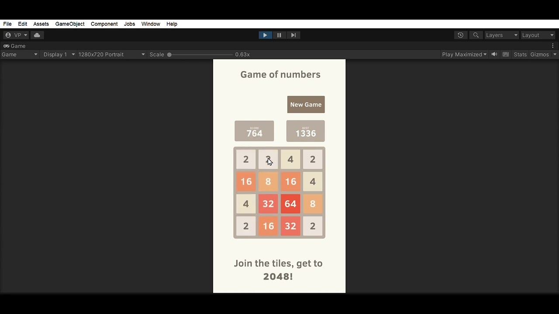Open the Layers dropdown

pyautogui.click(x=502, y=35)
